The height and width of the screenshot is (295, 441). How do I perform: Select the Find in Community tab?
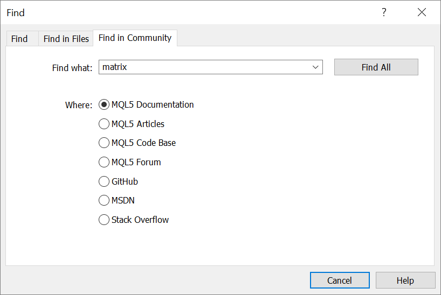(x=135, y=38)
